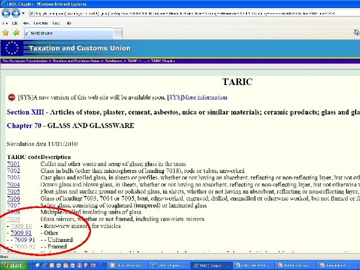Click the Add to Favorites star icon
Image resolution: width=360 pixels, height=270 pixels.
tap(16, 33)
